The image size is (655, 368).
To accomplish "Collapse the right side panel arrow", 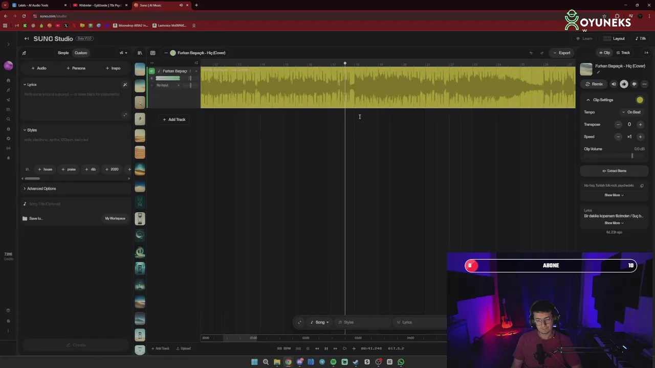I will point(646,53).
